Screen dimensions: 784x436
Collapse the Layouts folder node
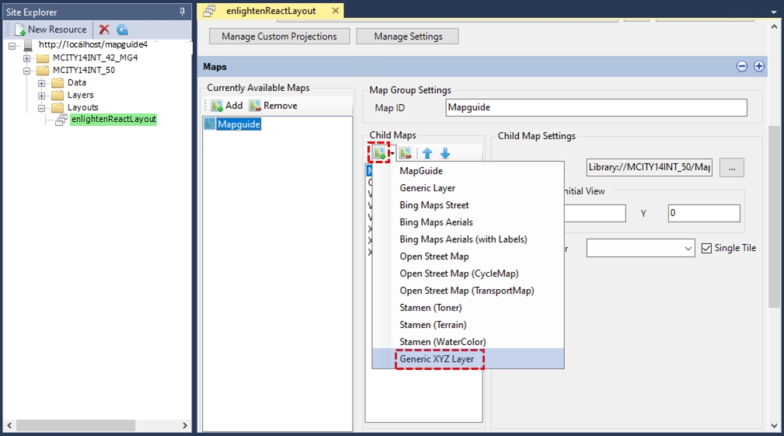pyautogui.click(x=42, y=108)
